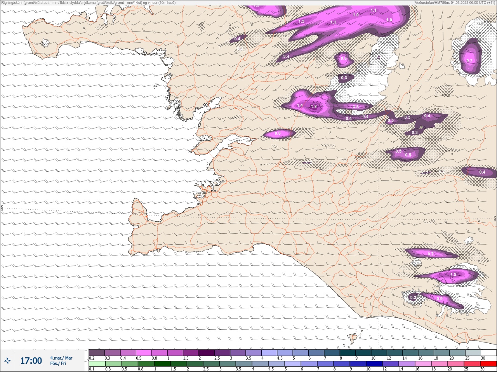The height and width of the screenshot is (372, 497).
Task: Click the snow legend swatch starting at 14
Action: coord(410,353)
